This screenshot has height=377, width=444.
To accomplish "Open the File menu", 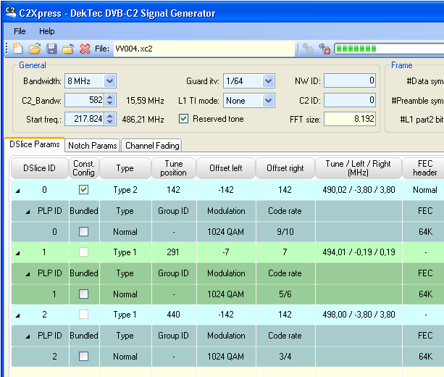I will coord(20,31).
